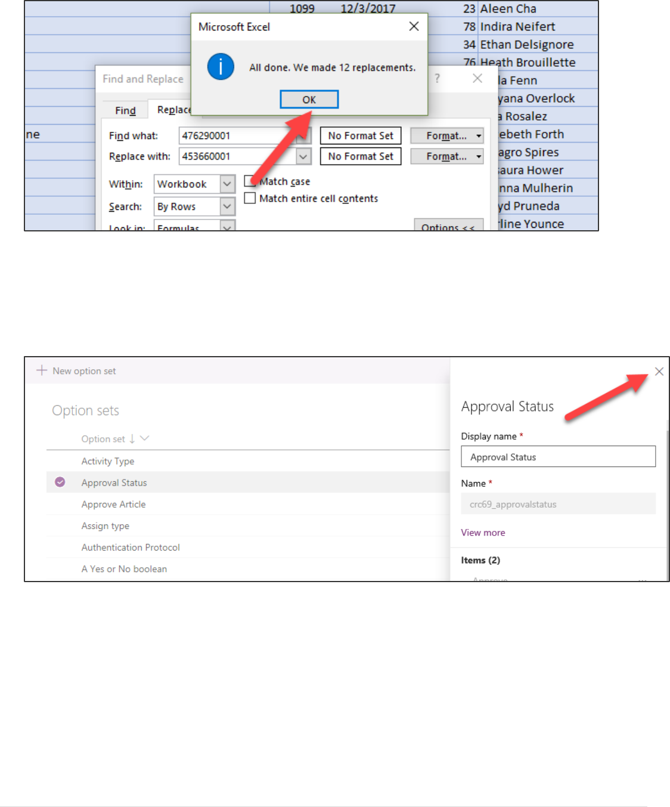Image resolution: width=670 pixels, height=807 pixels.
Task: Select the Assign type option set
Action: 248,525
